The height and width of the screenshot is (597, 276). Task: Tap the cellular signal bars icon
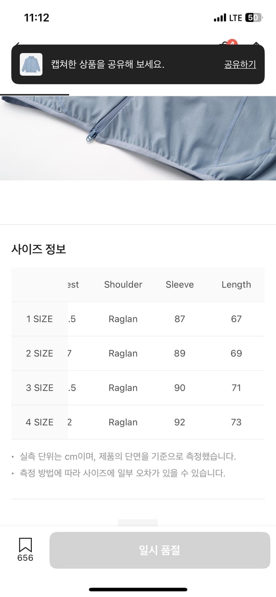point(220,18)
